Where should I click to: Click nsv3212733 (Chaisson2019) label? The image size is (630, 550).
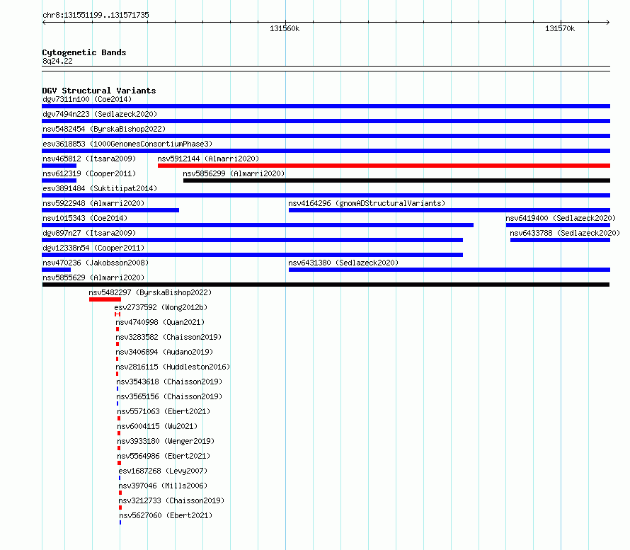[x=171, y=500]
